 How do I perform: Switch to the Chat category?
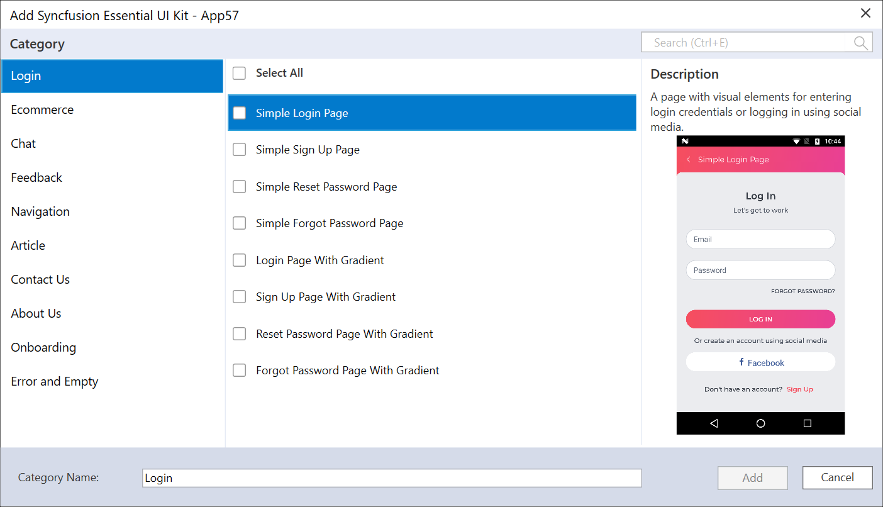(24, 144)
